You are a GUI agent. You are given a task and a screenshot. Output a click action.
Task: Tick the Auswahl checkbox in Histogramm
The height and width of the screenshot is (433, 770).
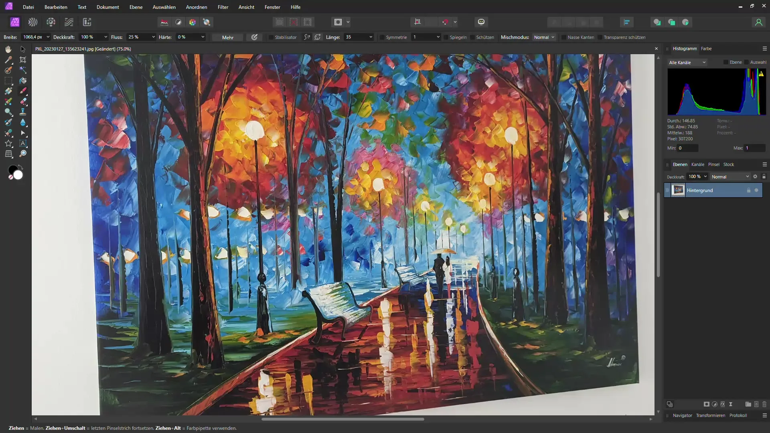click(x=746, y=62)
